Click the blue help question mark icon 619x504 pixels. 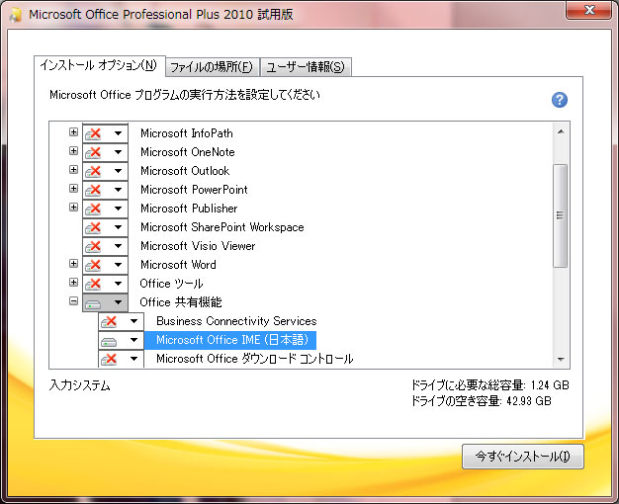[x=560, y=100]
